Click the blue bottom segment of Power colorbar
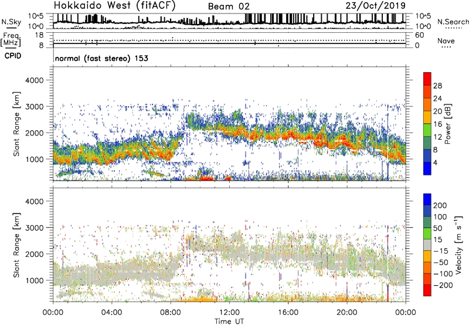This screenshot has height=325, width=469. (x=427, y=168)
